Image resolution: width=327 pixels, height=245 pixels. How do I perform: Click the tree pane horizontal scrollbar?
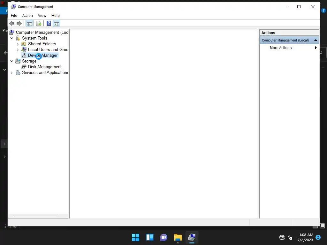[x=36, y=216]
